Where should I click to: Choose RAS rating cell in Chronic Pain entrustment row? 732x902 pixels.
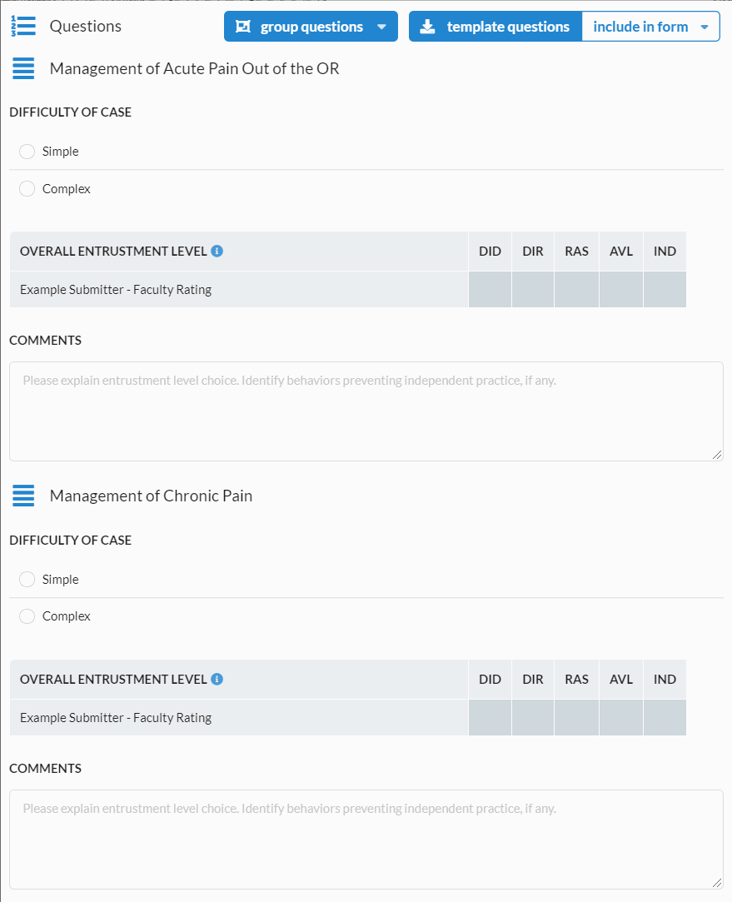pyautogui.click(x=577, y=717)
